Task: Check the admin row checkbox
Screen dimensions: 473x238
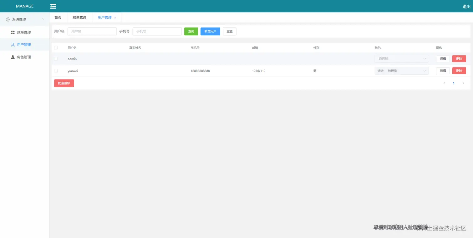Action: pyautogui.click(x=56, y=59)
